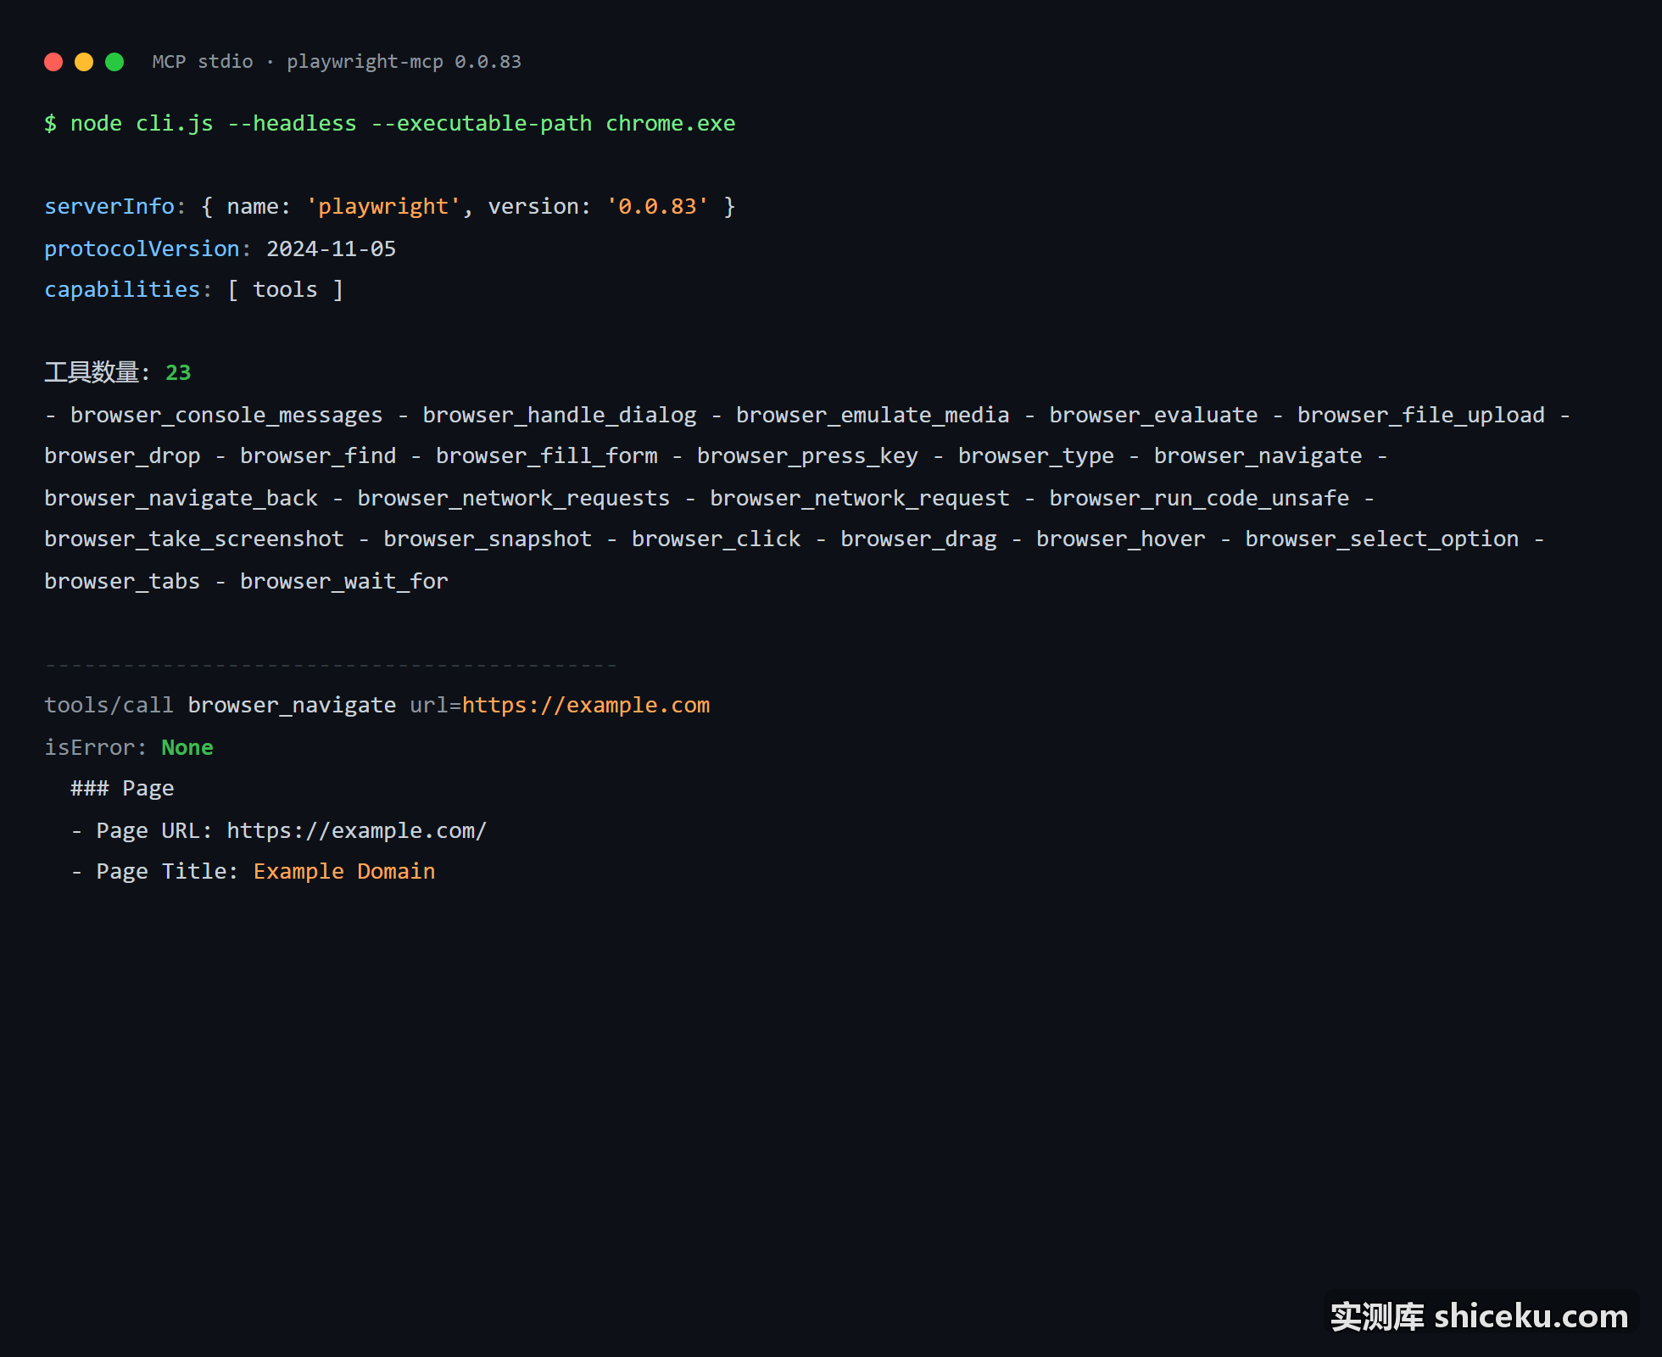1662x1357 pixels.
Task: Click the 'tools/call' text
Action: pyautogui.click(x=109, y=706)
